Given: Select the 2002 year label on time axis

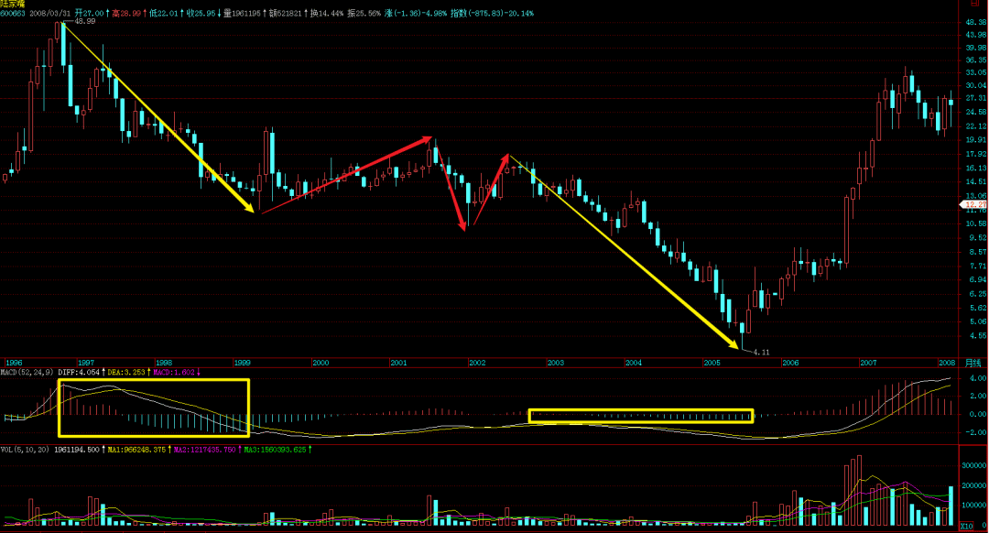Looking at the screenshot, I should point(477,363).
